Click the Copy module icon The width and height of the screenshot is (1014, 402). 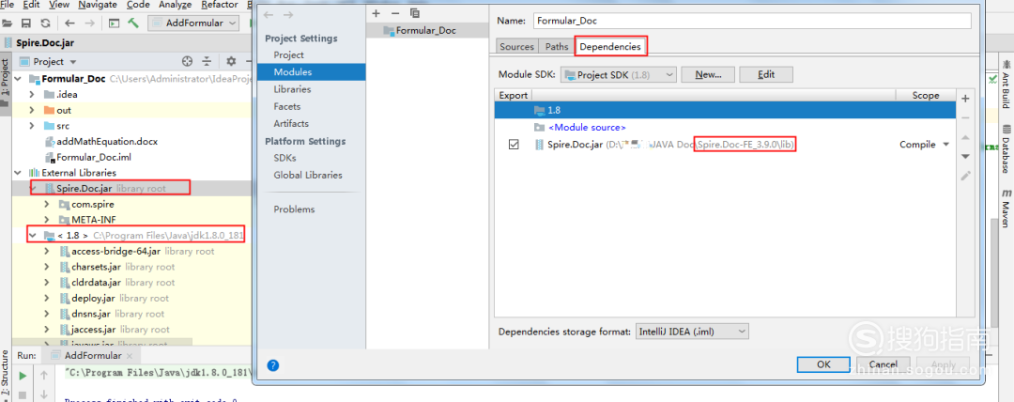(x=415, y=13)
